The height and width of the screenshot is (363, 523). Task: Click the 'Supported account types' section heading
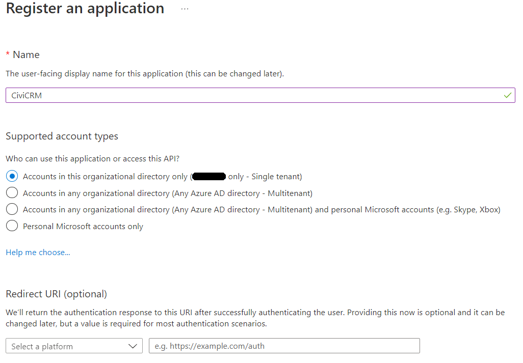coord(62,136)
